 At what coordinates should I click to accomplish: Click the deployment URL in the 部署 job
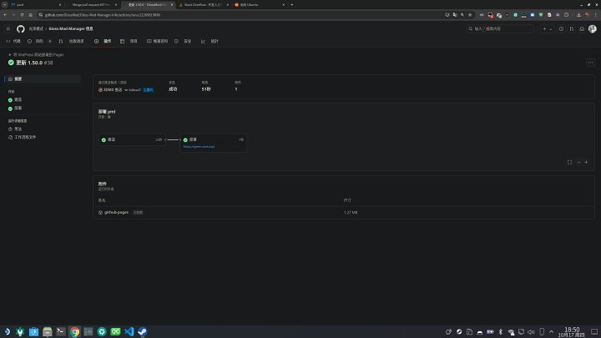199,146
